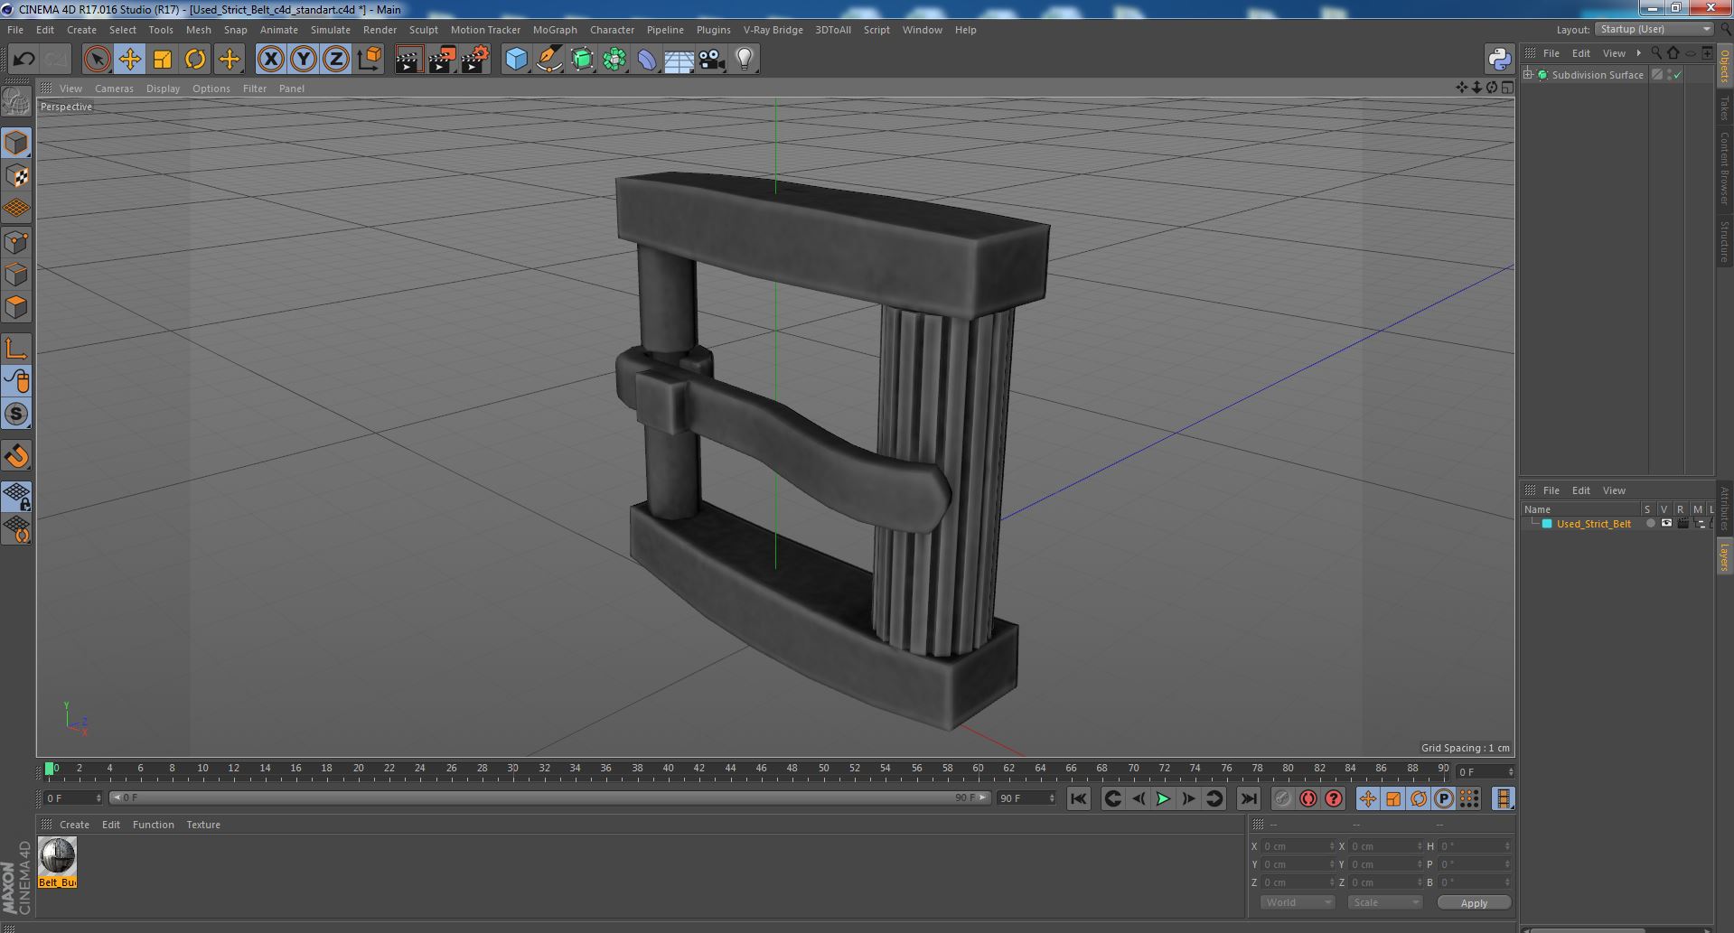
Task: Go to end of animation
Action: tap(1249, 798)
